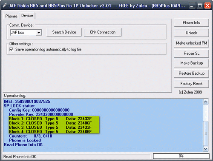Viewport: 213px width, 161px height.
Task: Click the SP LOCK status line
Action: 19,106
